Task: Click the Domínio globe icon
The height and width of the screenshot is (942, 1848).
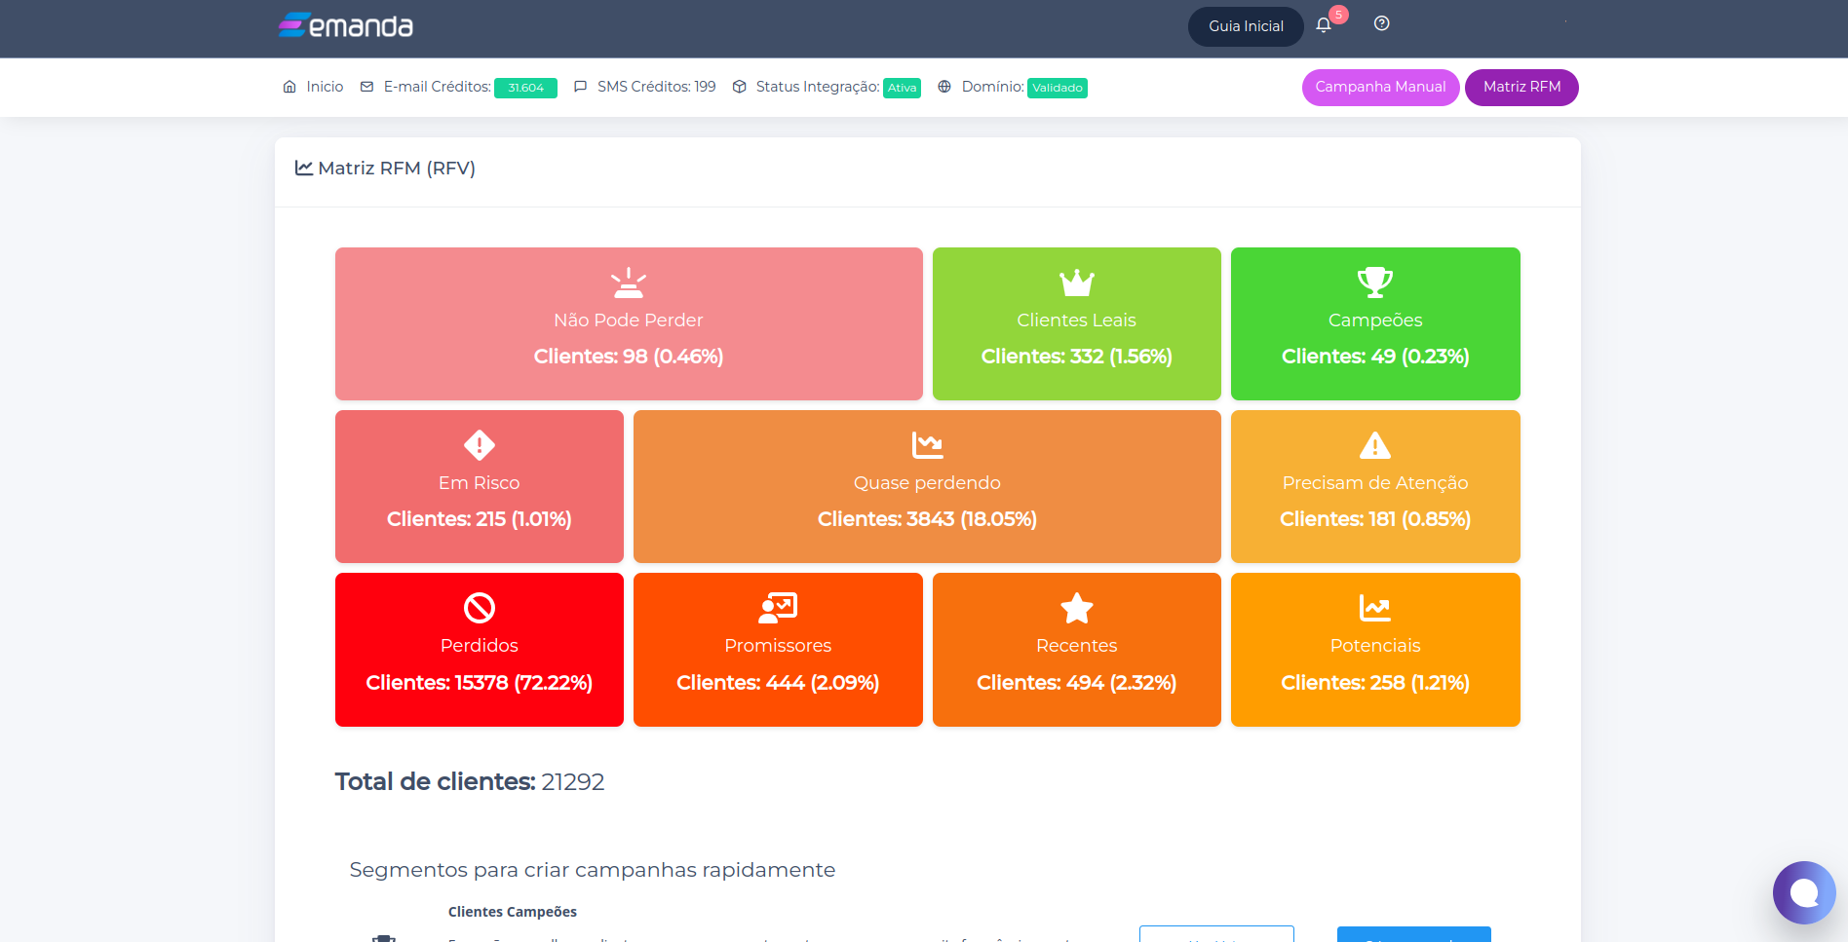Action: point(944,87)
